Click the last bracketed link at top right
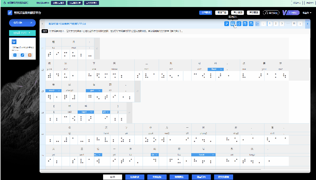Screen dimensions: 316x180 310,3
